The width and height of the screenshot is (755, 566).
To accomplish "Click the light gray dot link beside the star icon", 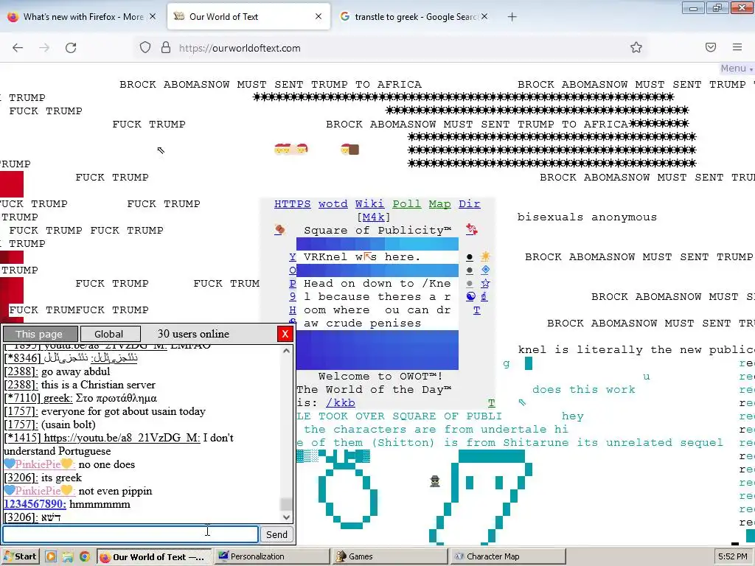I will coord(470,284).
